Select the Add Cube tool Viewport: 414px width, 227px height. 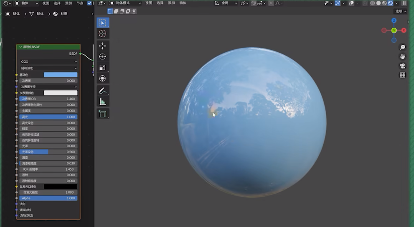102,114
